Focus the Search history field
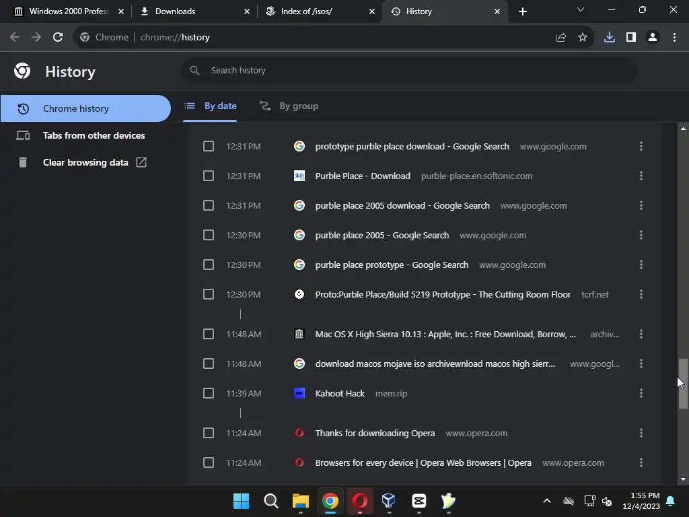This screenshot has height=517, width=689. (408, 70)
